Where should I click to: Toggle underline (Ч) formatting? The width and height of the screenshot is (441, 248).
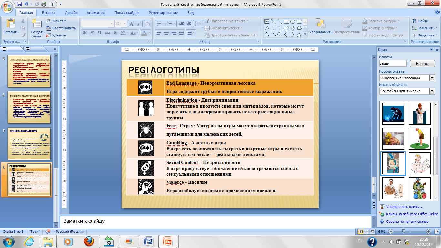[99, 33]
